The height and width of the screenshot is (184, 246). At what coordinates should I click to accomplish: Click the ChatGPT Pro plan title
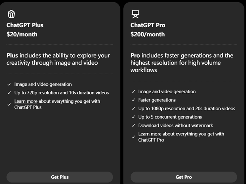(148, 25)
